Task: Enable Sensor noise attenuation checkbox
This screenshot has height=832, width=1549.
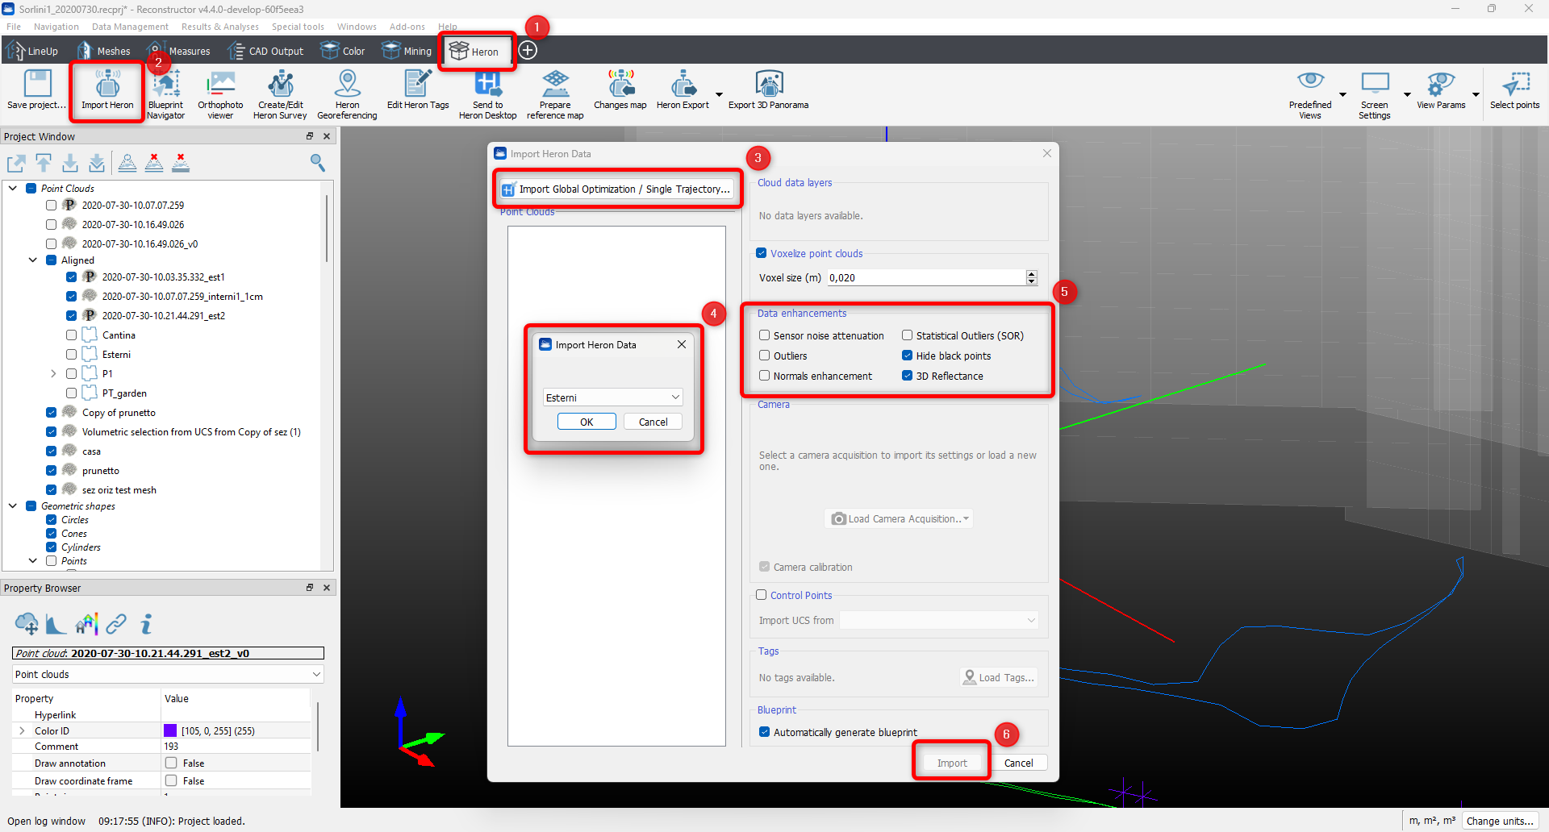Action: 765,335
